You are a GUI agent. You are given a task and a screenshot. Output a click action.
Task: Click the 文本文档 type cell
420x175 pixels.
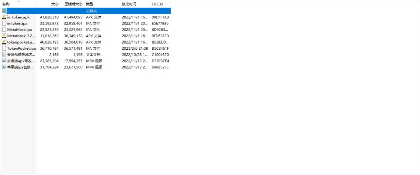coord(93,55)
